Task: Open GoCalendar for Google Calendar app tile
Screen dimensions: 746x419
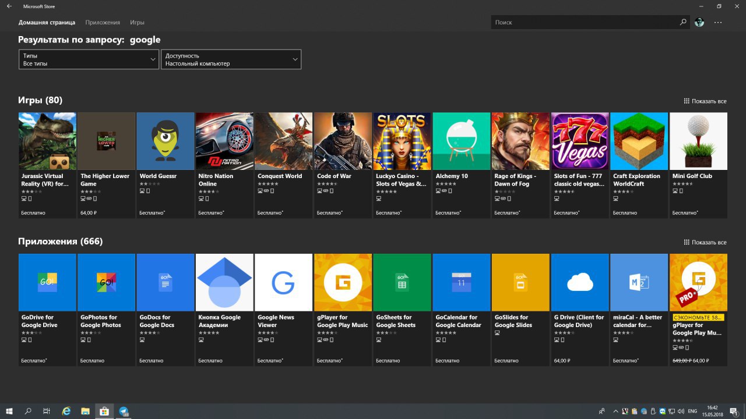Action: 462,310
